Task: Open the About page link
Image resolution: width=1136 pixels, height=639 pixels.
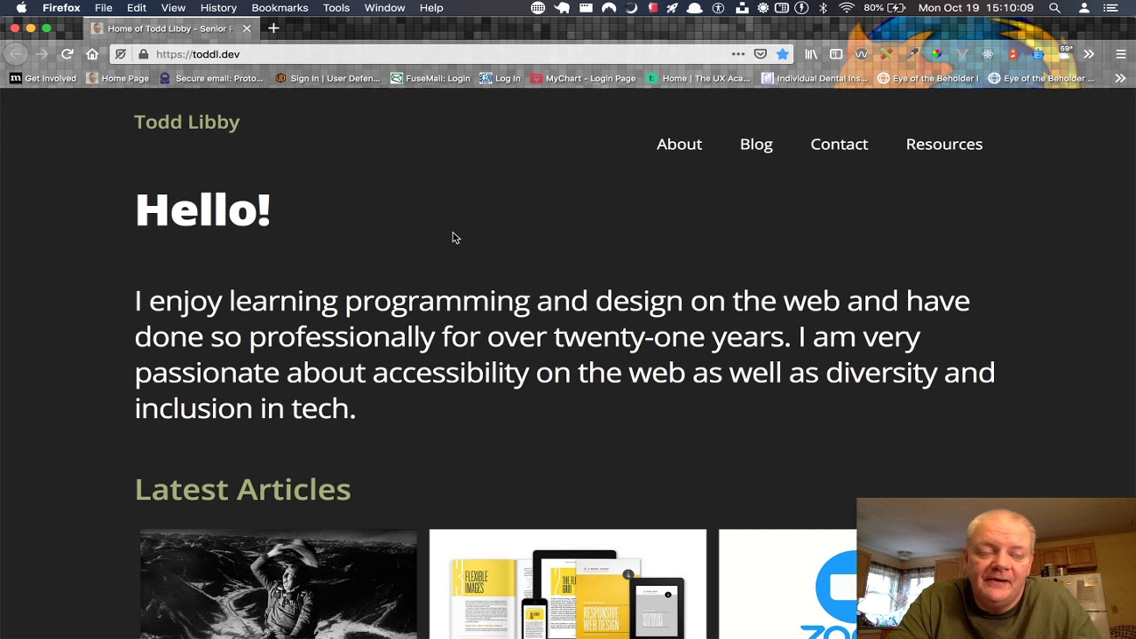Action: coord(679,144)
